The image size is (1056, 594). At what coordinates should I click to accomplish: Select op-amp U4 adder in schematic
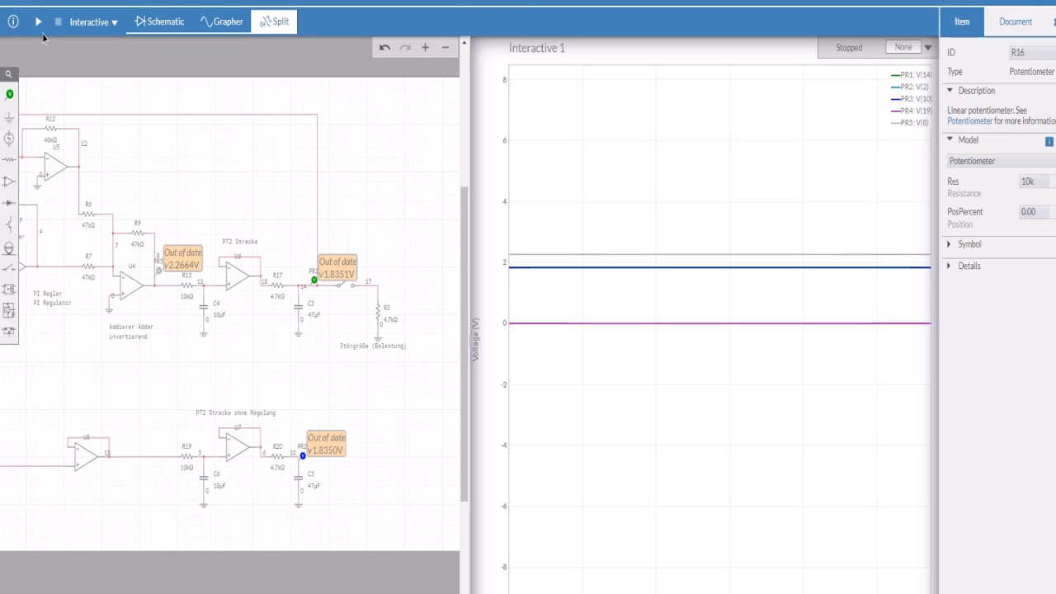click(130, 285)
